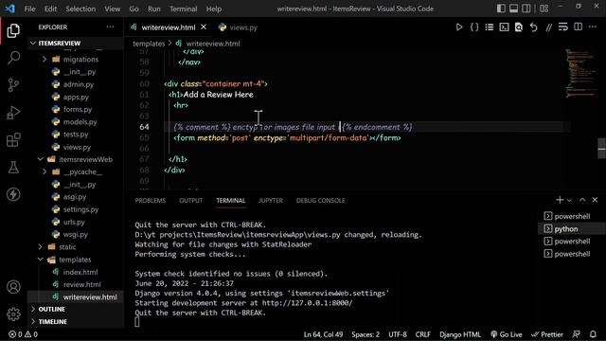The height and width of the screenshot is (341, 606).
Task: Open the Selection menu
Action: [80, 9]
